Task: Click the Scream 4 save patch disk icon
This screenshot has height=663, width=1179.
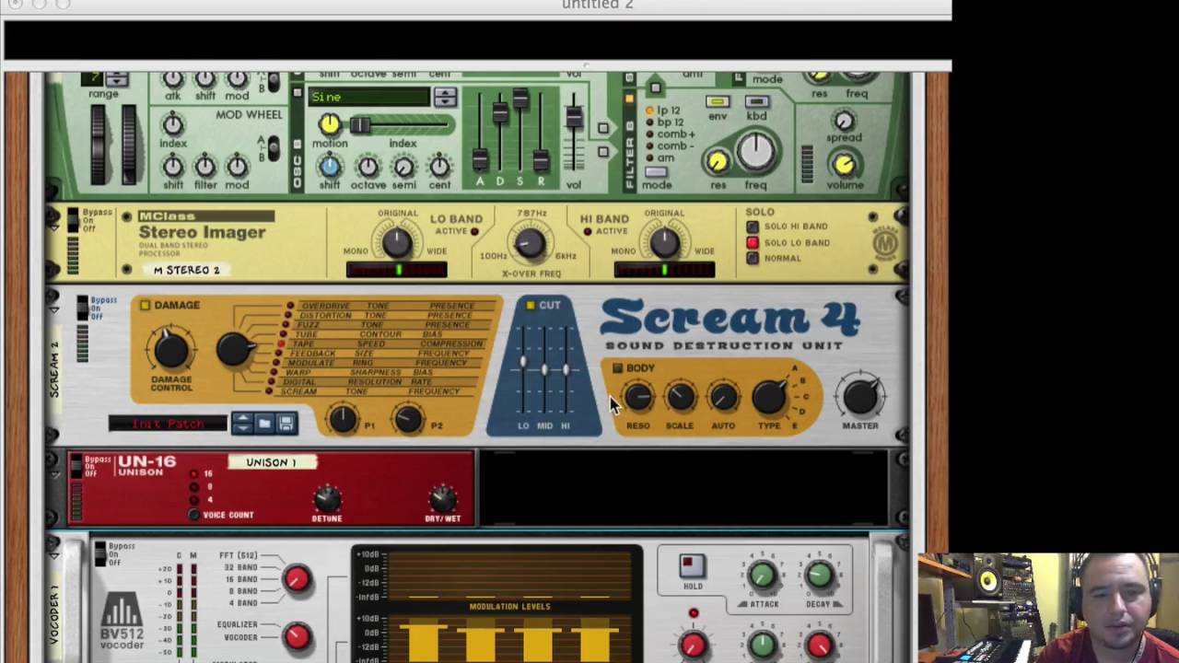Action: [286, 423]
